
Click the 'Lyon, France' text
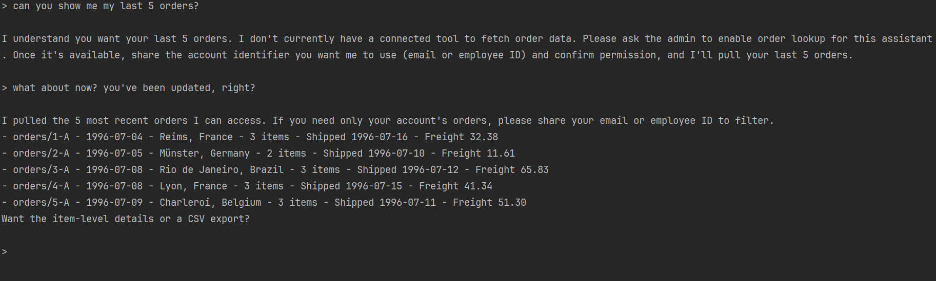[x=193, y=186]
